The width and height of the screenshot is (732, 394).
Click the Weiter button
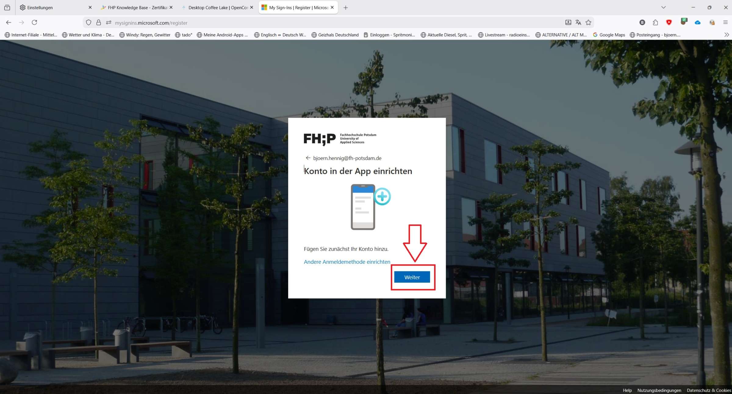pos(412,277)
